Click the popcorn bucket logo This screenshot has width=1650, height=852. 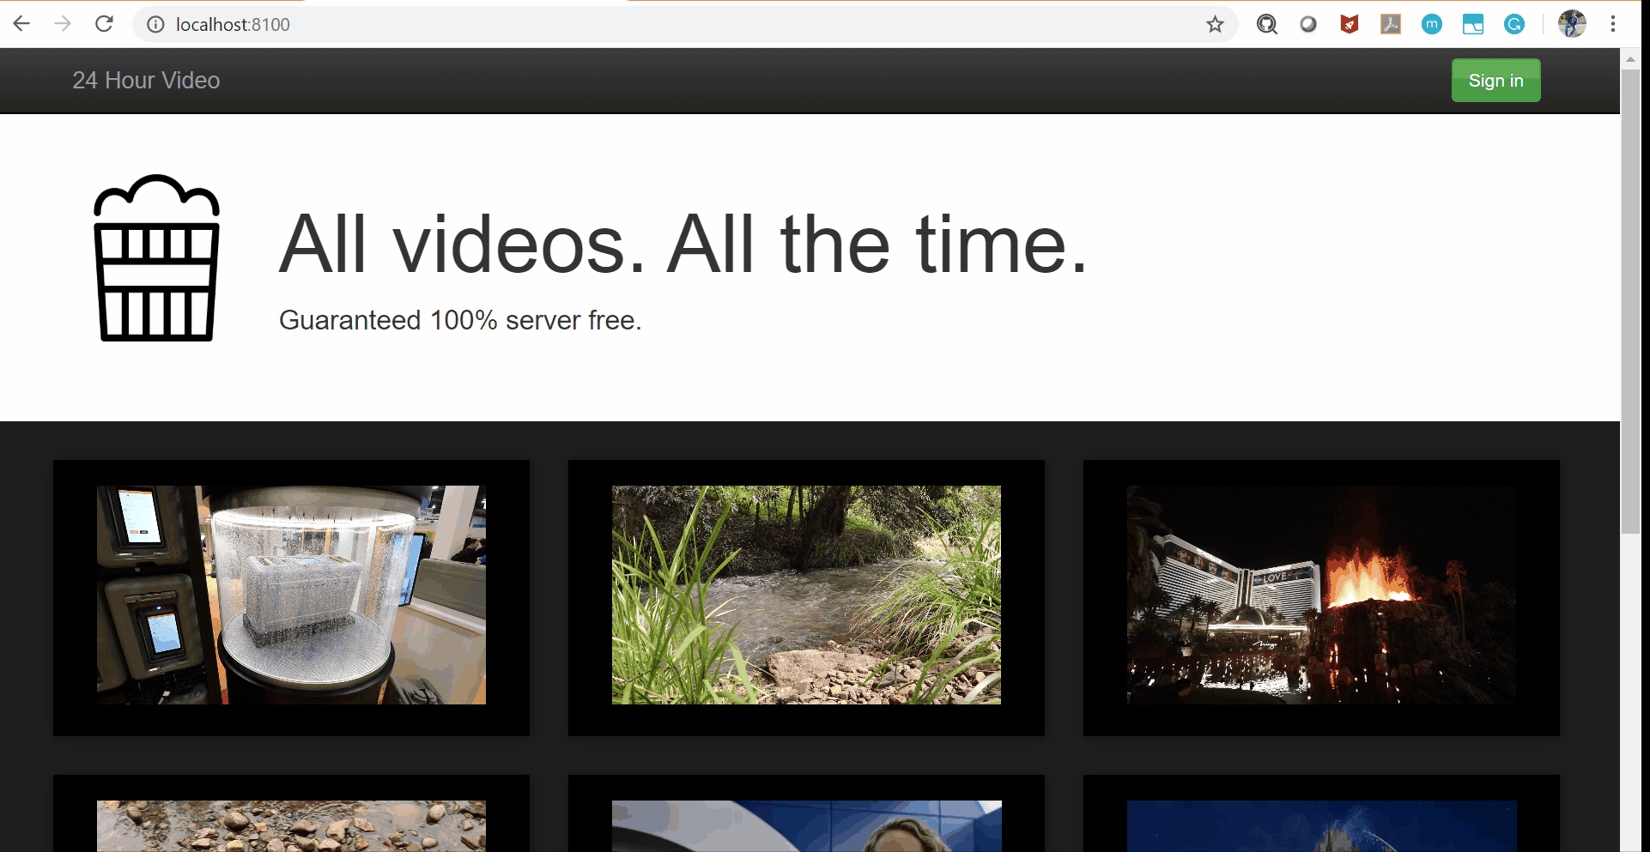pyautogui.click(x=156, y=258)
